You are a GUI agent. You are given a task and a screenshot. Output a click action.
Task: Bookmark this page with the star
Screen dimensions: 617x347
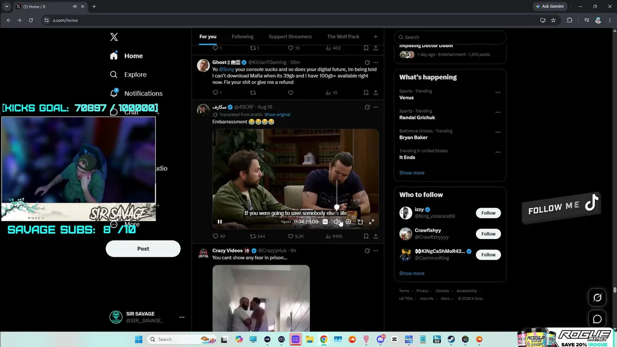click(x=553, y=20)
